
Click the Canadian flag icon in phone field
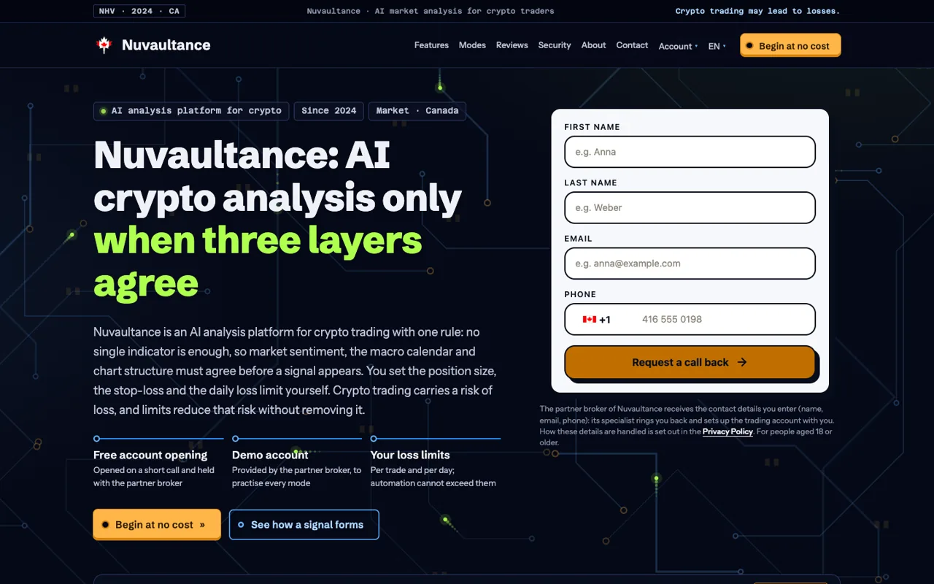click(590, 320)
